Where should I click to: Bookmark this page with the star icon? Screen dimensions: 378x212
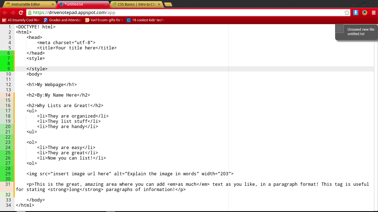[347, 13]
